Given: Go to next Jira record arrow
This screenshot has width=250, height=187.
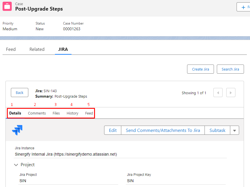Looking at the screenshot, I should [231, 93].
